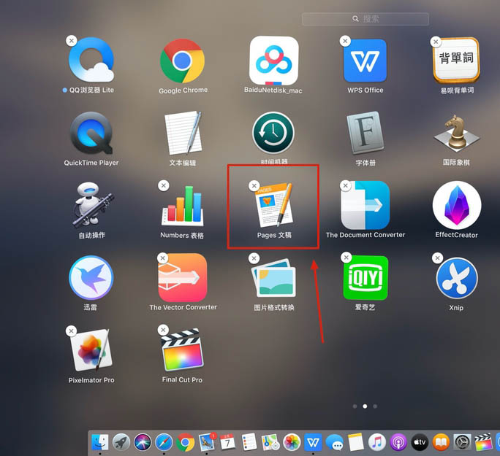Open Apple TV from the Dock
This screenshot has height=456, width=500.
point(420,442)
